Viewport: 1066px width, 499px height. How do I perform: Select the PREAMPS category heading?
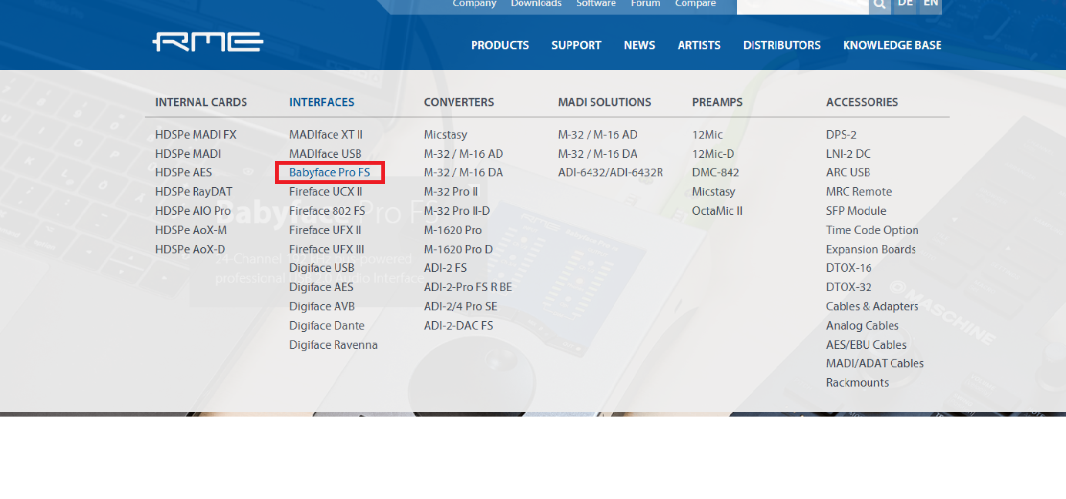coord(717,102)
